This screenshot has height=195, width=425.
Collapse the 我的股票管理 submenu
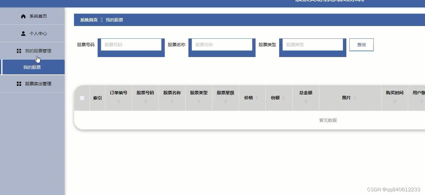[39, 51]
